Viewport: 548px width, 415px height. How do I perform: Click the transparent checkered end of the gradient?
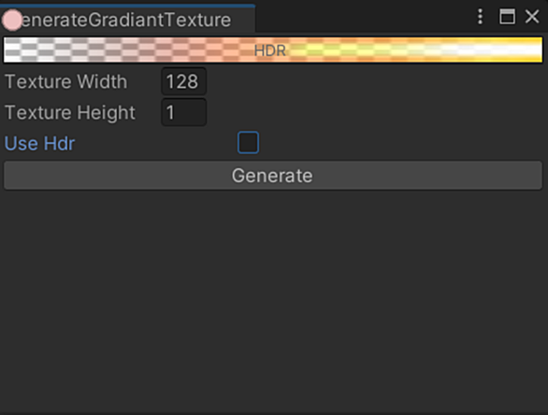(28, 50)
